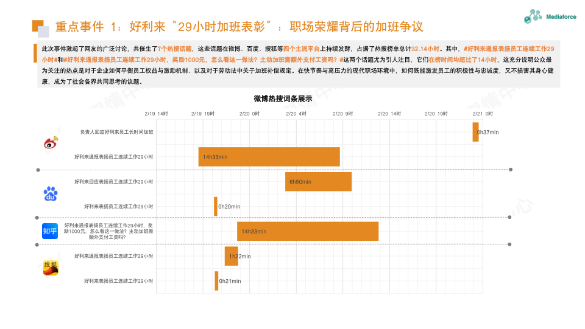Screen dimensions: 585x329
Task: Click the Zhihu 知乎 icon
Action: coord(50,231)
